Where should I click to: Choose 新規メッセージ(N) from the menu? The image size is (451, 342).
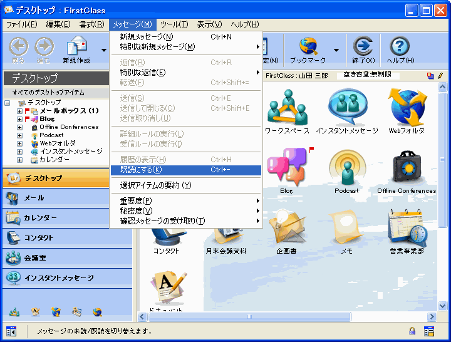[x=185, y=37]
